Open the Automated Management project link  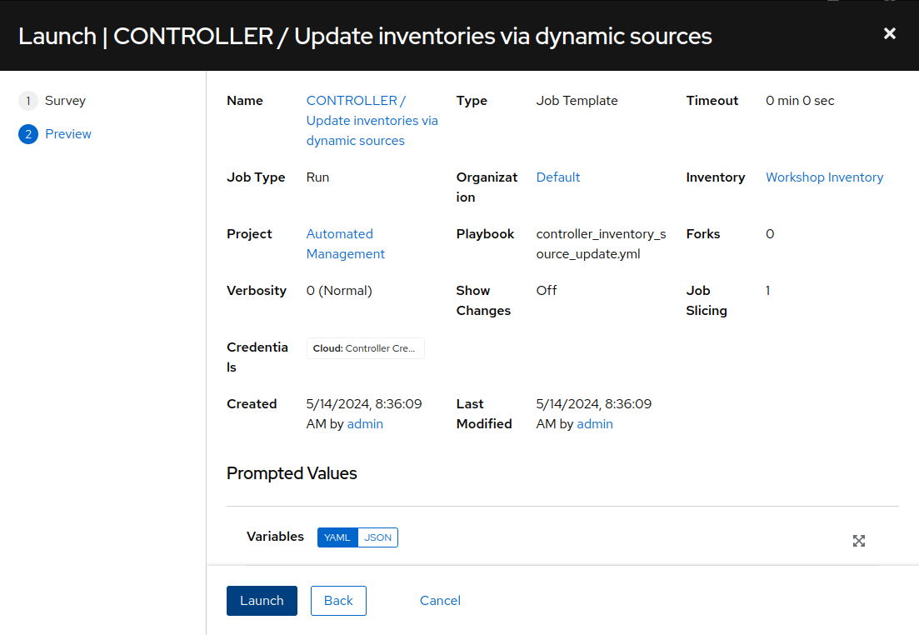pyautogui.click(x=345, y=244)
